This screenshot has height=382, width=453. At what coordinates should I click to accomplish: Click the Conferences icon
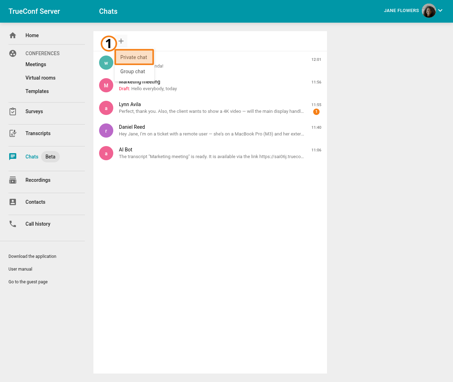tap(13, 53)
